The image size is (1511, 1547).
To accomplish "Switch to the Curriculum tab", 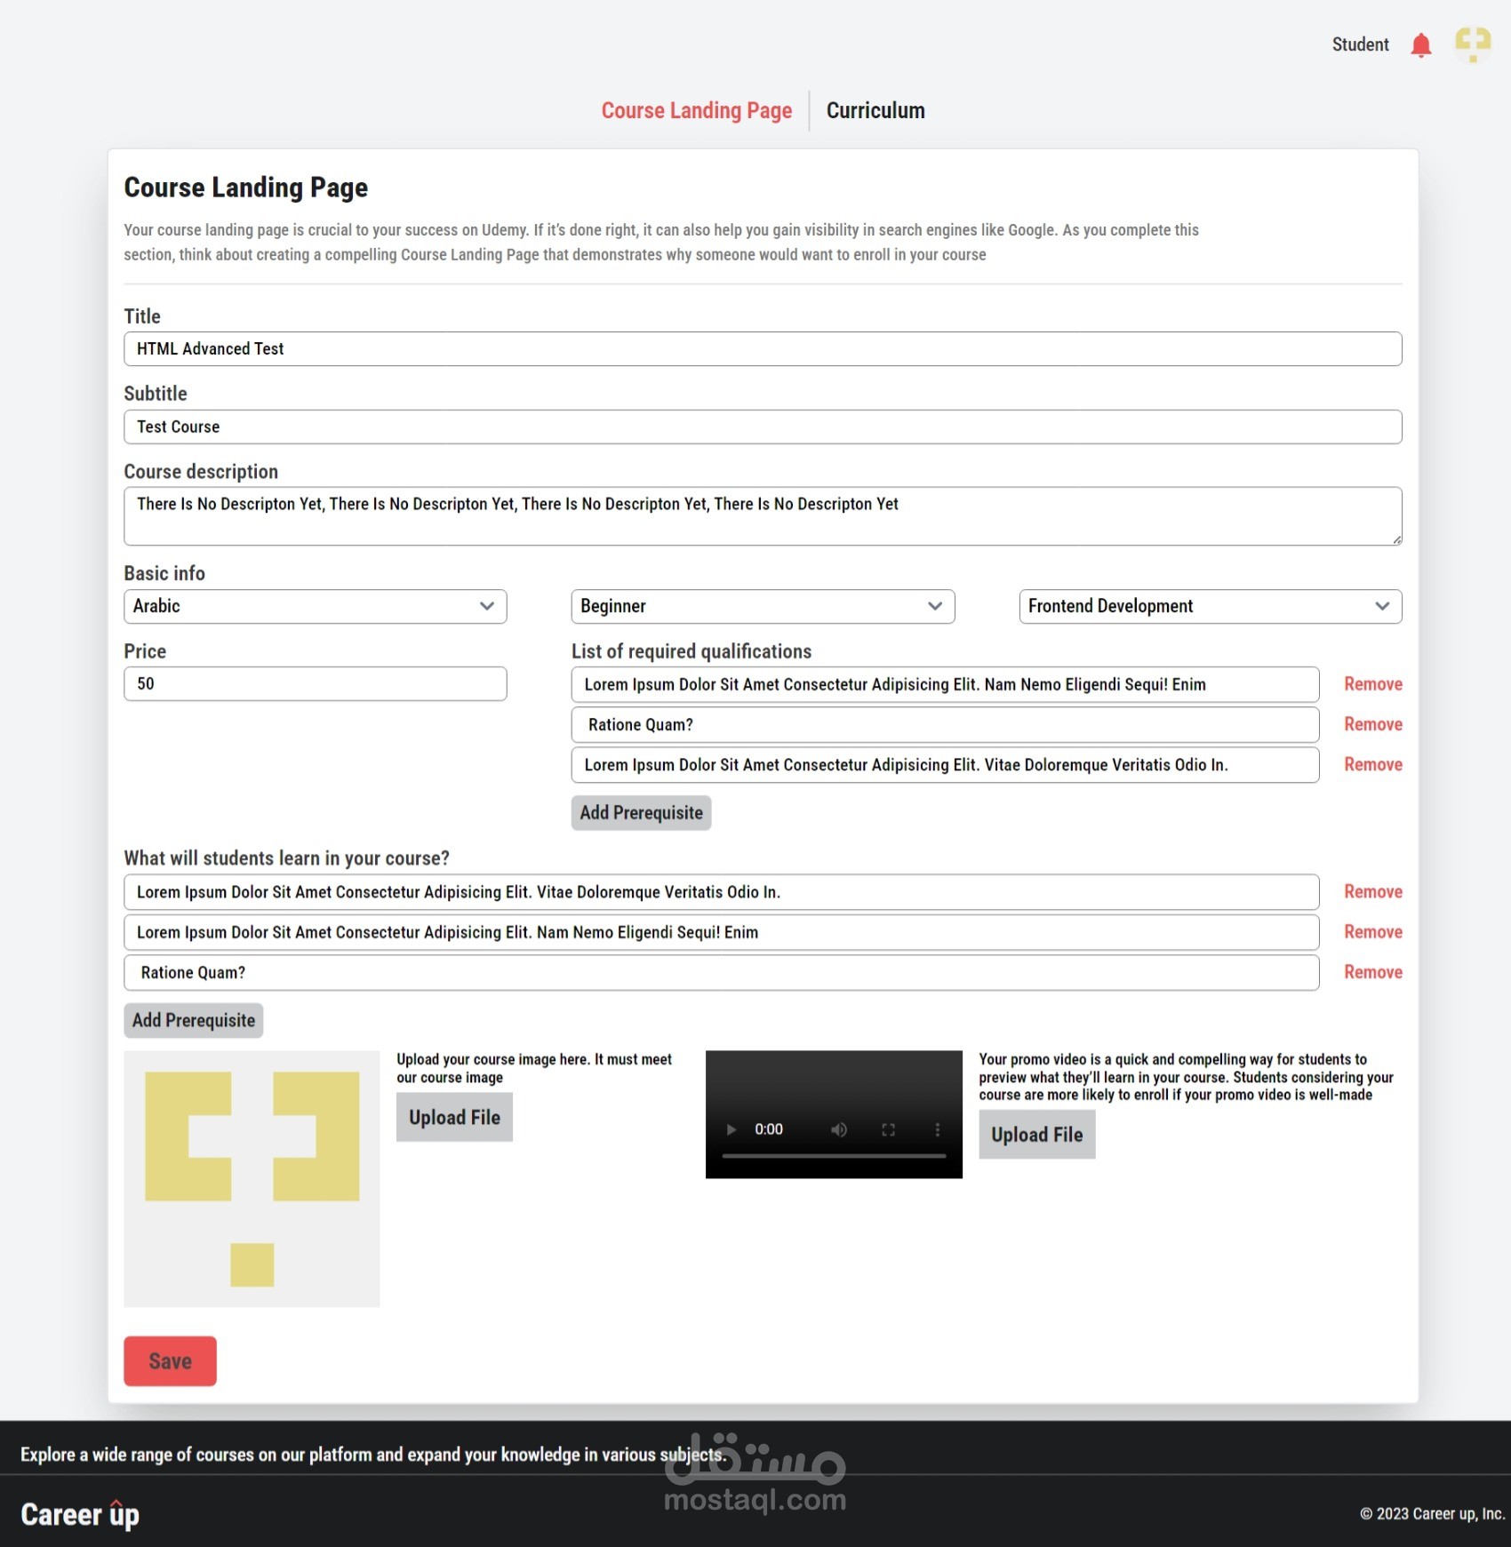I will tap(875, 110).
